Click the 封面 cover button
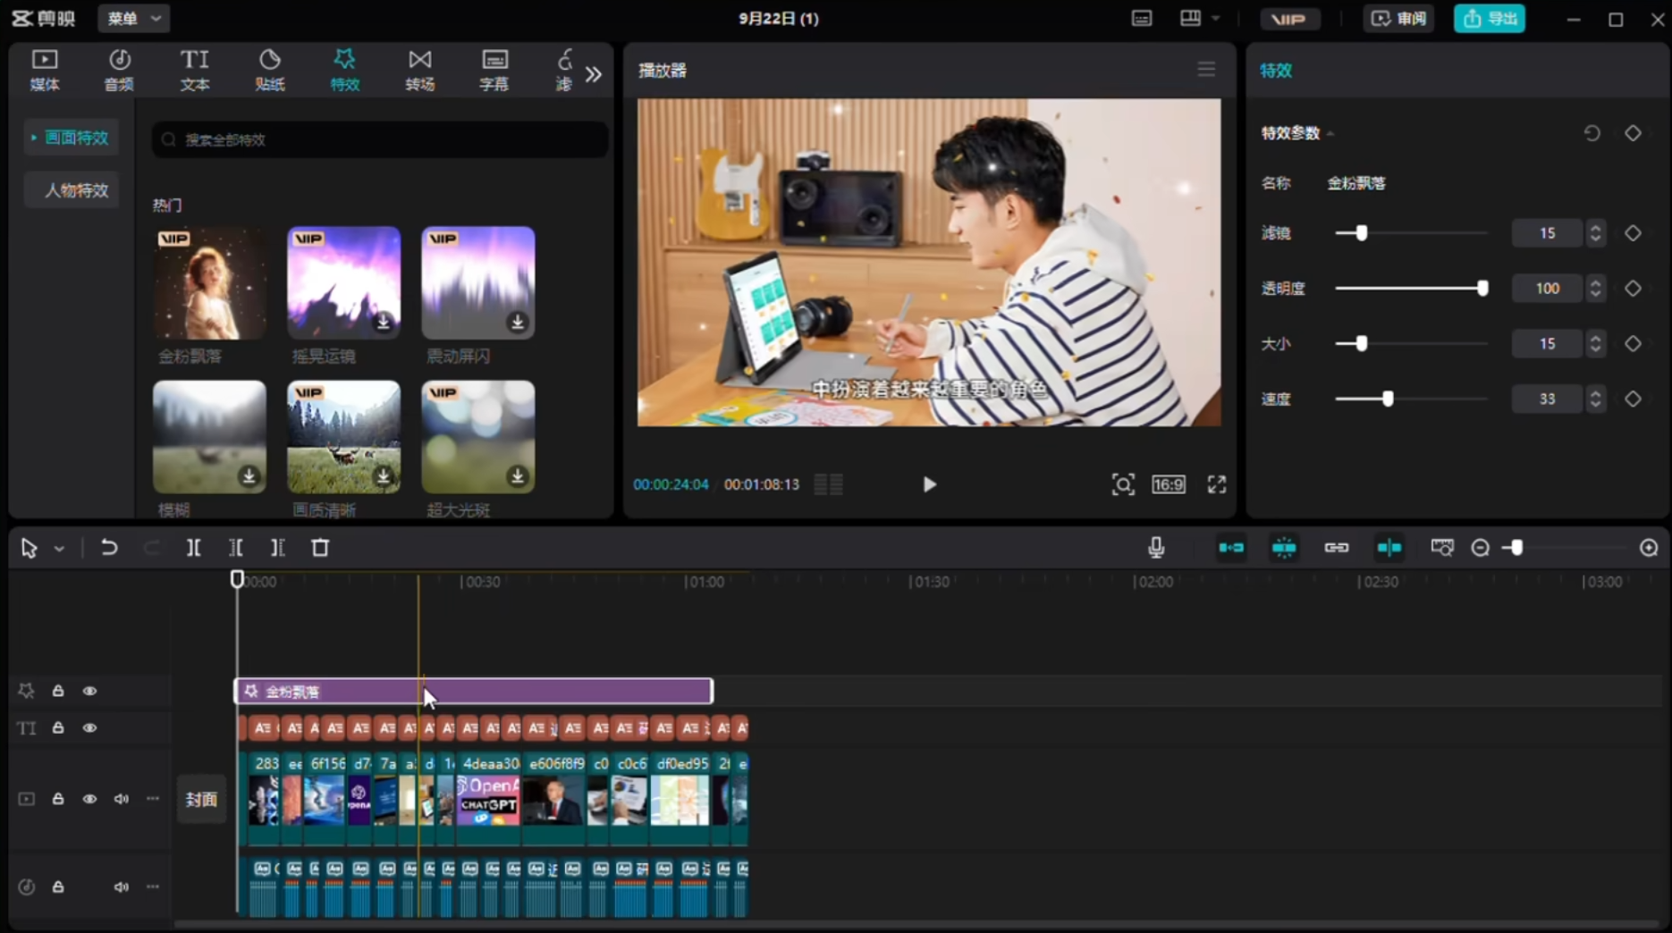This screenshot has width=1672, height=933. tap(201, 799)
